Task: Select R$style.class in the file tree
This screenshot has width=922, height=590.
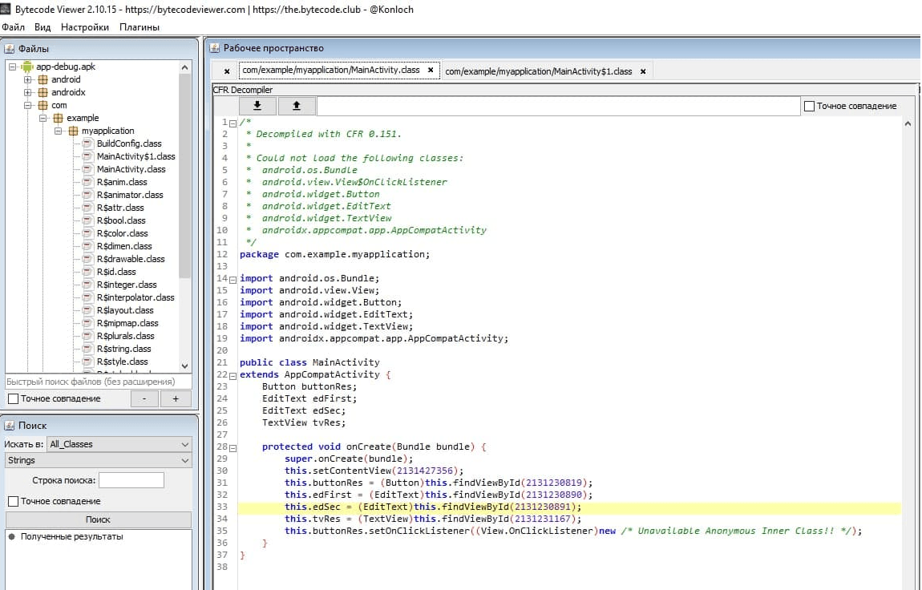Action: pyautogui.click(x=123, y=362)
